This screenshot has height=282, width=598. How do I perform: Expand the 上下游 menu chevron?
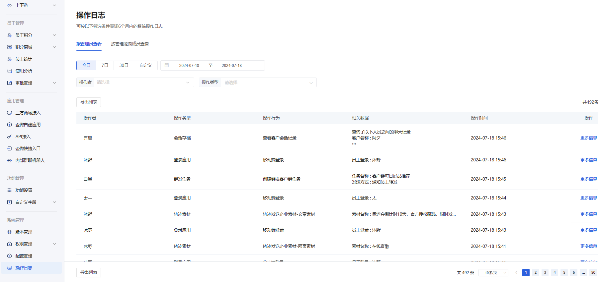coord(54,5)
